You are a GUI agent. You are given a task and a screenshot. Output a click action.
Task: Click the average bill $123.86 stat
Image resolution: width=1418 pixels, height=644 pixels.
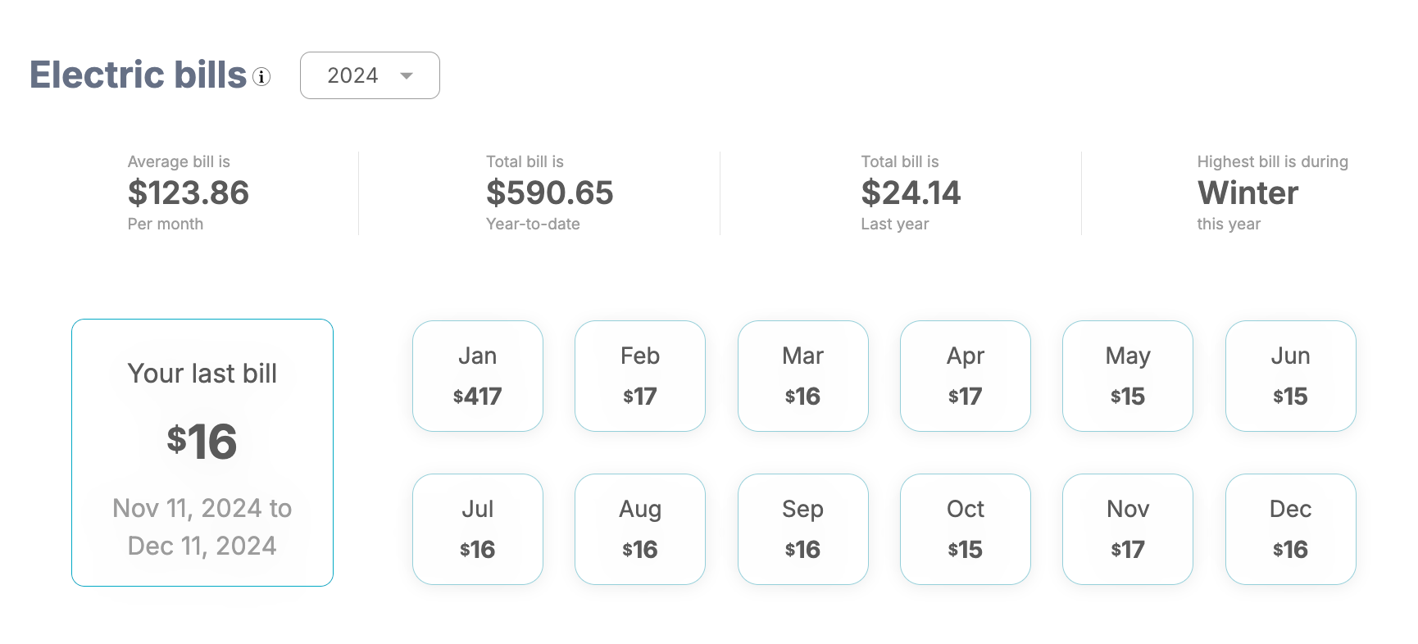tap(189, 193)
